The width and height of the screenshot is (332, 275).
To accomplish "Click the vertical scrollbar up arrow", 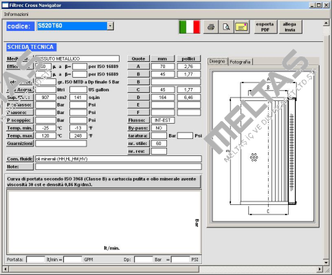I will (326, 23).
